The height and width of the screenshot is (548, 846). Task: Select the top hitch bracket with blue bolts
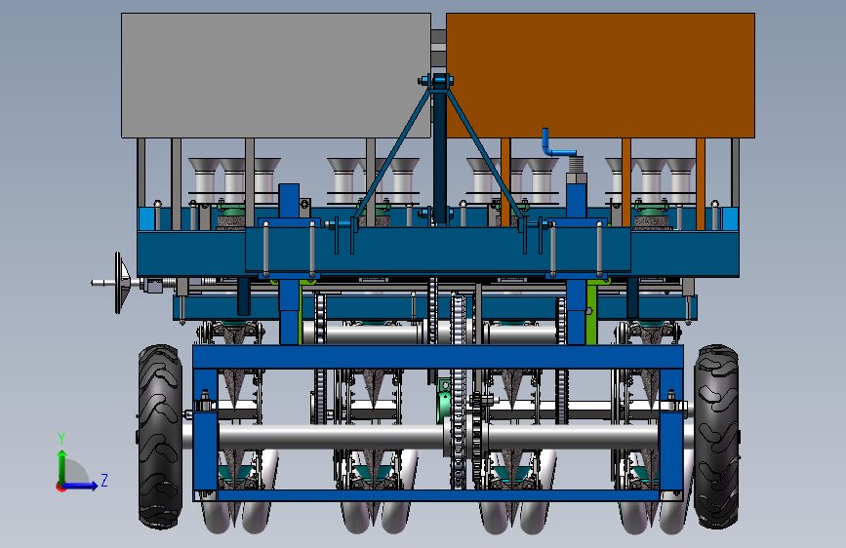click(x=439, y=81)
